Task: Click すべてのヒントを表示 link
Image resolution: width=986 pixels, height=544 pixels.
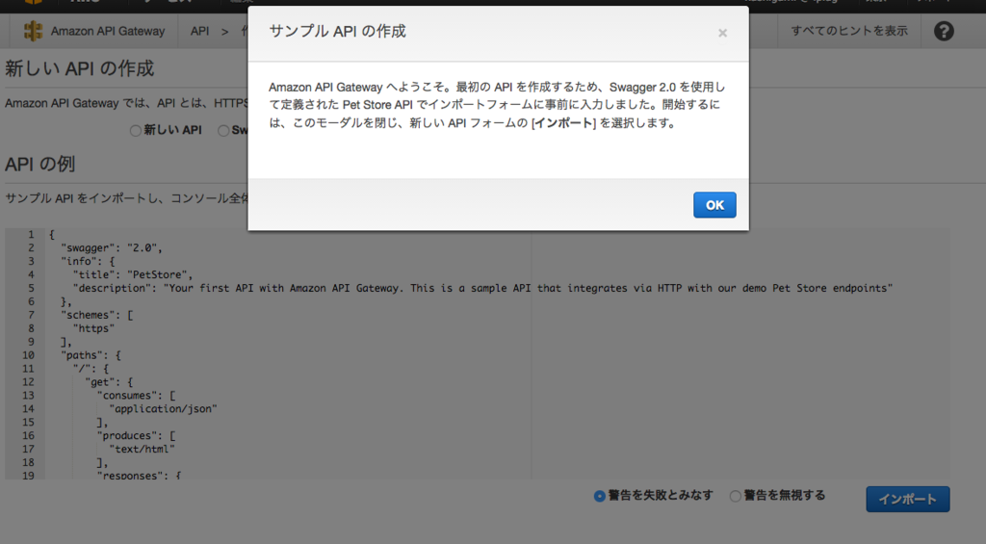Action: pyautogui.click(x=849, y=31)
